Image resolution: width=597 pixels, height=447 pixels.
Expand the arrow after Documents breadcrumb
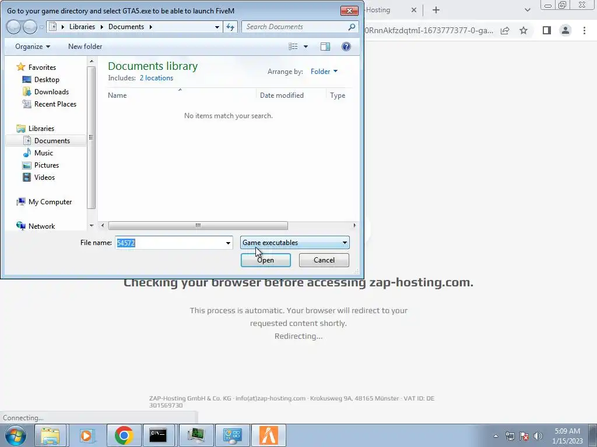(x=151, y=27)
